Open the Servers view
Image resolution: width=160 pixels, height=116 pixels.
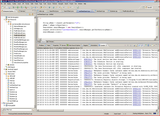[63, 45]
